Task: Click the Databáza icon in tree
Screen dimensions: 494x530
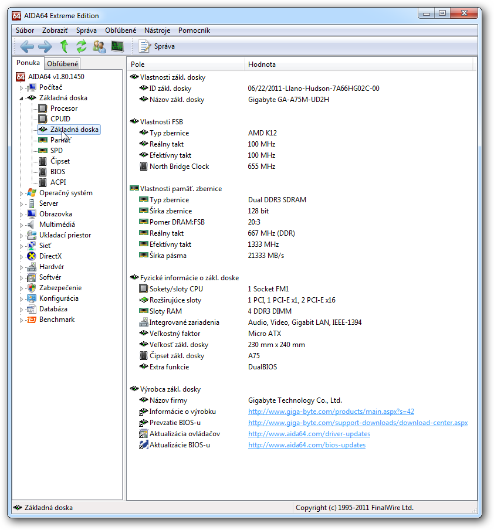Action: (32, 309)
